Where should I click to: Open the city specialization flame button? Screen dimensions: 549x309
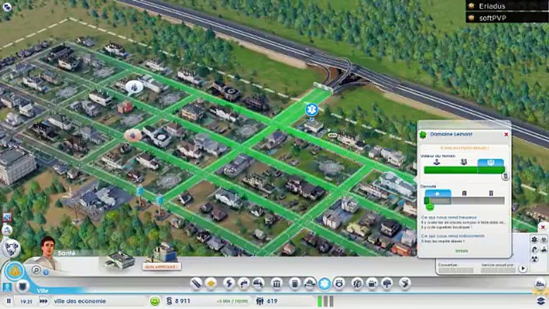15,271
